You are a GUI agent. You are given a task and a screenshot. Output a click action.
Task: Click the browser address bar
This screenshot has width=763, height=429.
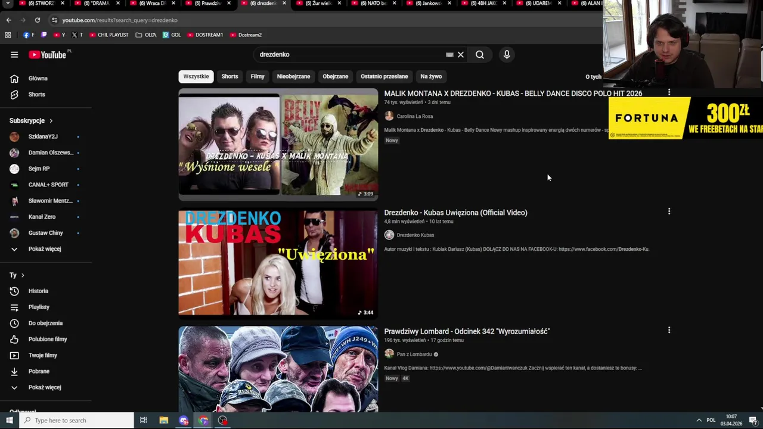[325, 20]
